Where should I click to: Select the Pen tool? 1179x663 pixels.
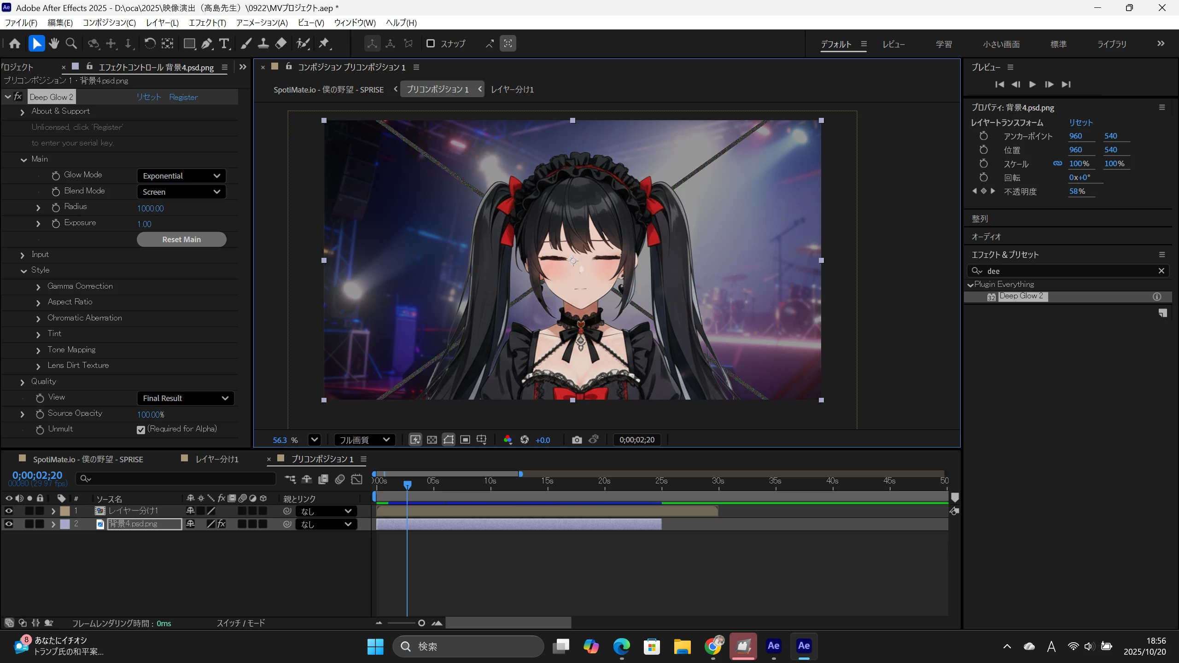click(207, 44)
